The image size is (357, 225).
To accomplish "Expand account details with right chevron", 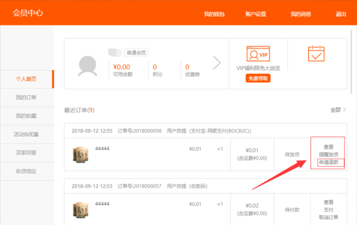I will pyautogui.click(x=217, y=63).
